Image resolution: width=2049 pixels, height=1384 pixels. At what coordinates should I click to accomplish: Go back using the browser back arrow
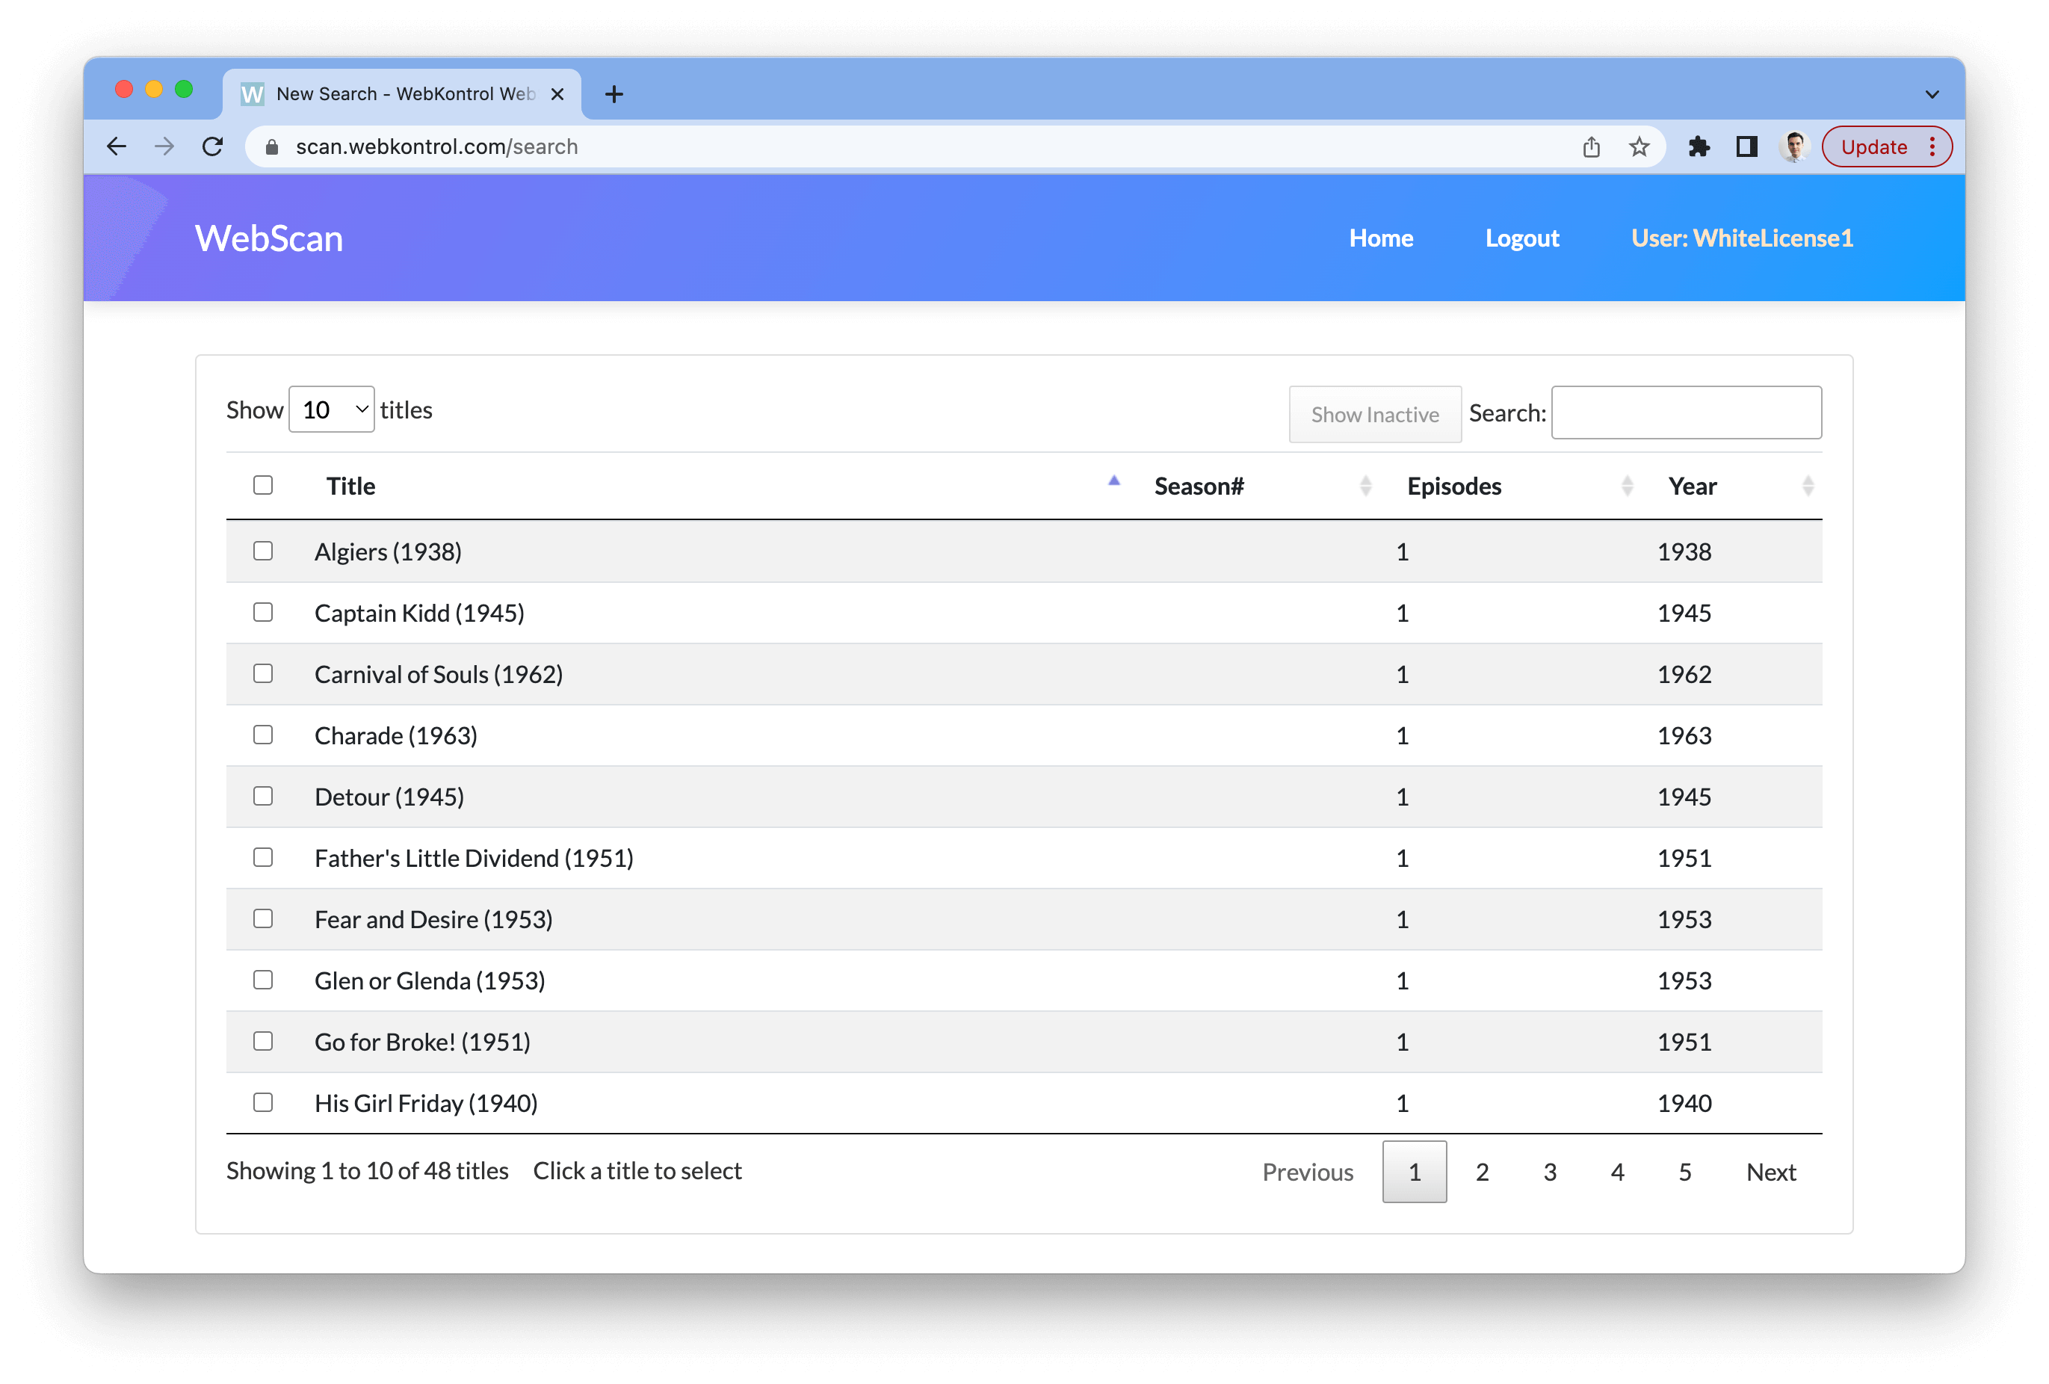pos(117,146)
